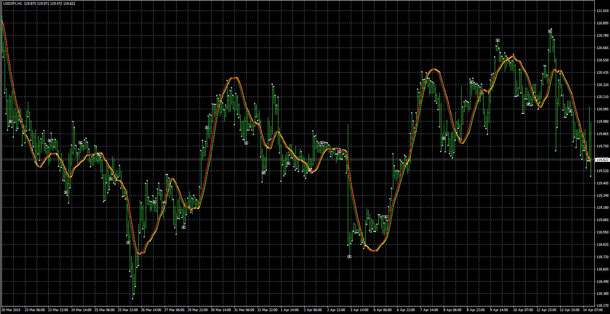The image size is (610, 314).
Task: Click the 120.095 price scale label
Action: click(602, 109)
